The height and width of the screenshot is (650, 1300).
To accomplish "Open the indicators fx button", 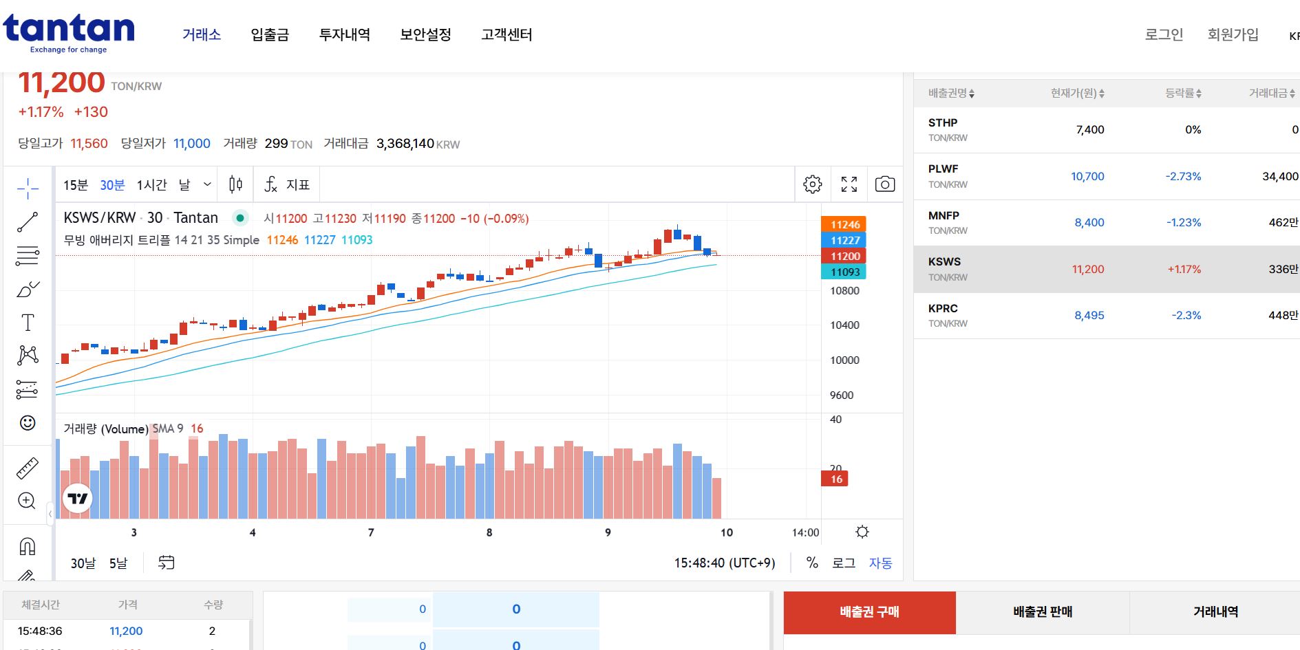I will (287, 184).
